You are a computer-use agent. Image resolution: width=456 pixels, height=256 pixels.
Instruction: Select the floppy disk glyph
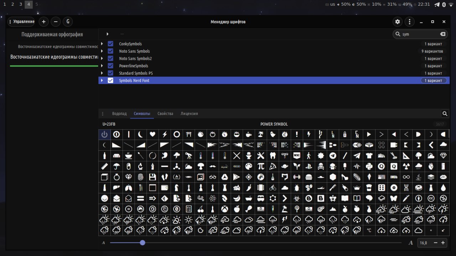152,177
